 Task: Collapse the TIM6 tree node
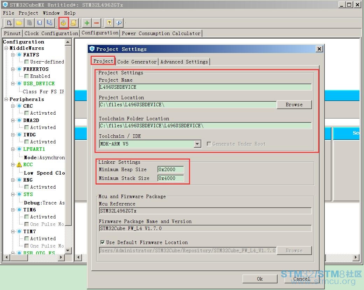coord(13,210)
